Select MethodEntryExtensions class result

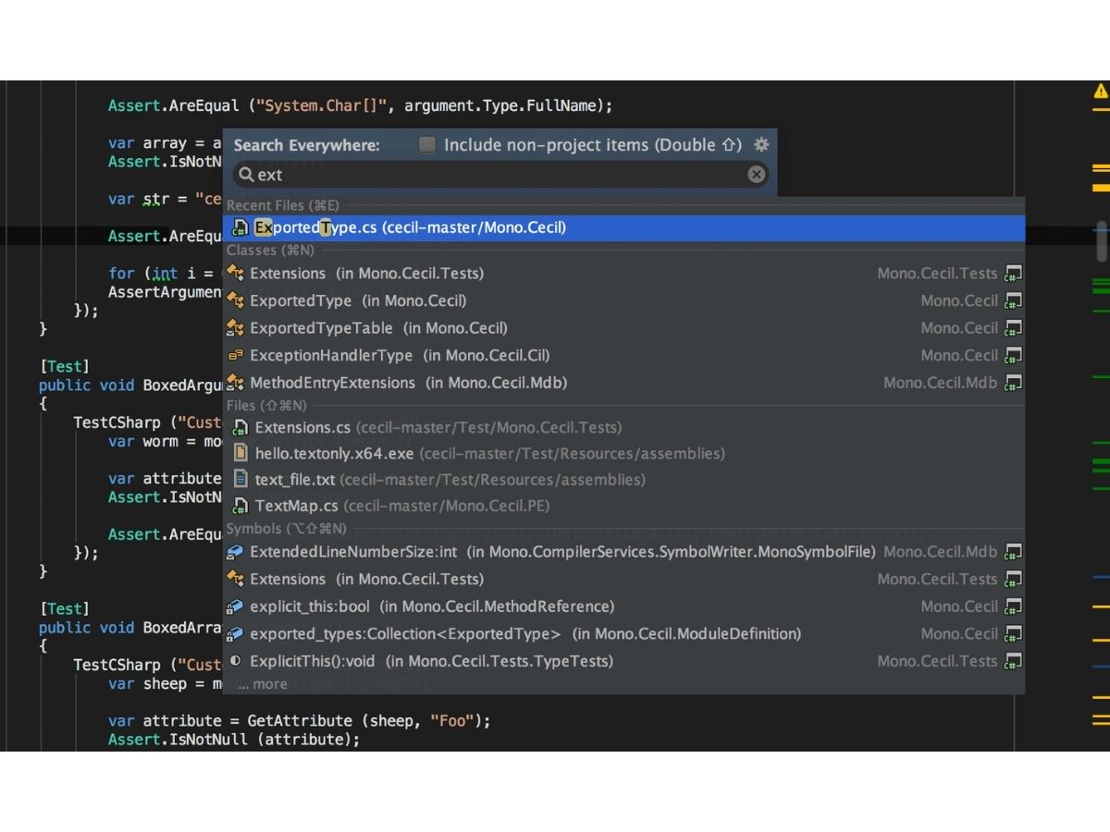click(x=624, y=383)
